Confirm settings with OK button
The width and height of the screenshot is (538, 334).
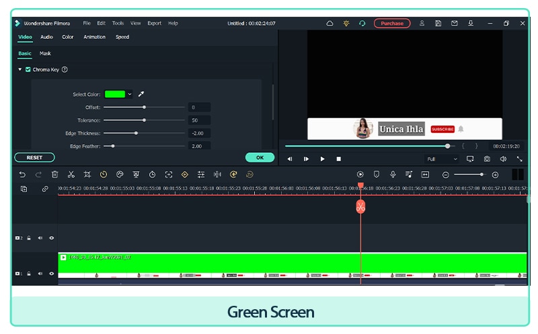tap(260, 158)
